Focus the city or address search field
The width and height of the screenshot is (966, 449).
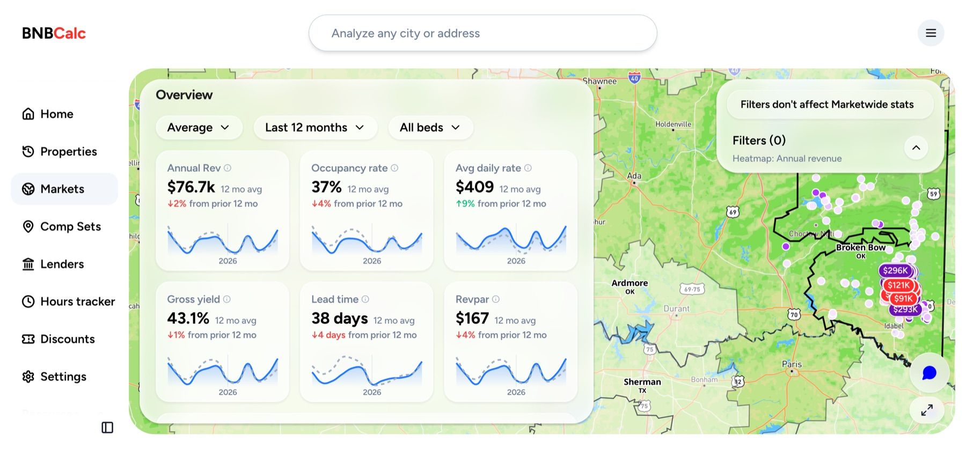click(x=482, y=33)
